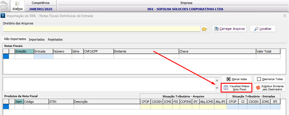Click the folder browse icon for directory
Screen dimensions: 289x115
[204, 29]
